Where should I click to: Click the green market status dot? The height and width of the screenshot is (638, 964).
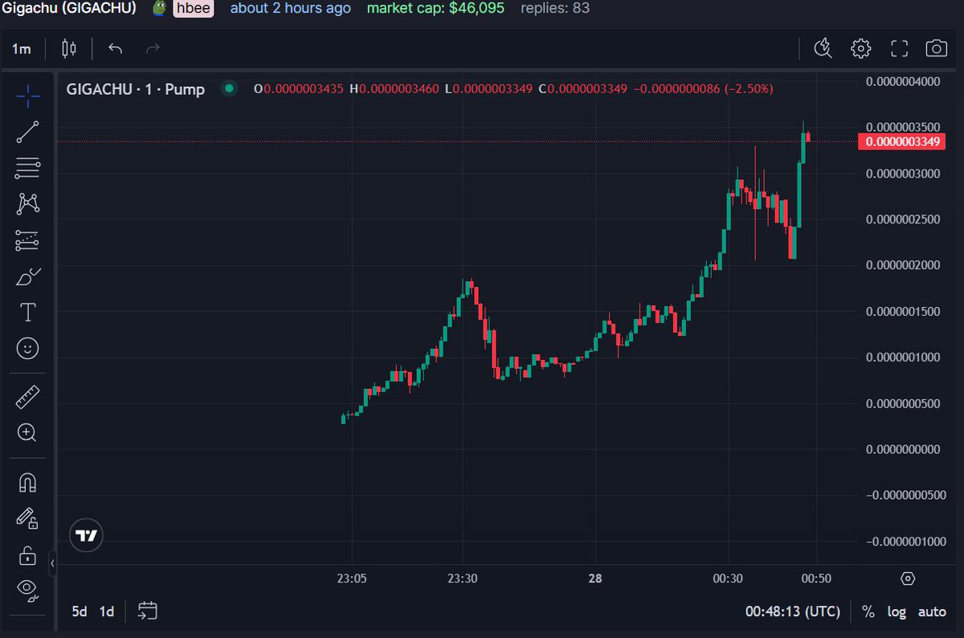(229, 88)
